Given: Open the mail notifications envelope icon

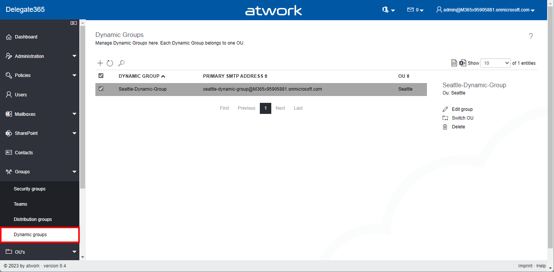Looking at the screenshot, I should (411, 10).
